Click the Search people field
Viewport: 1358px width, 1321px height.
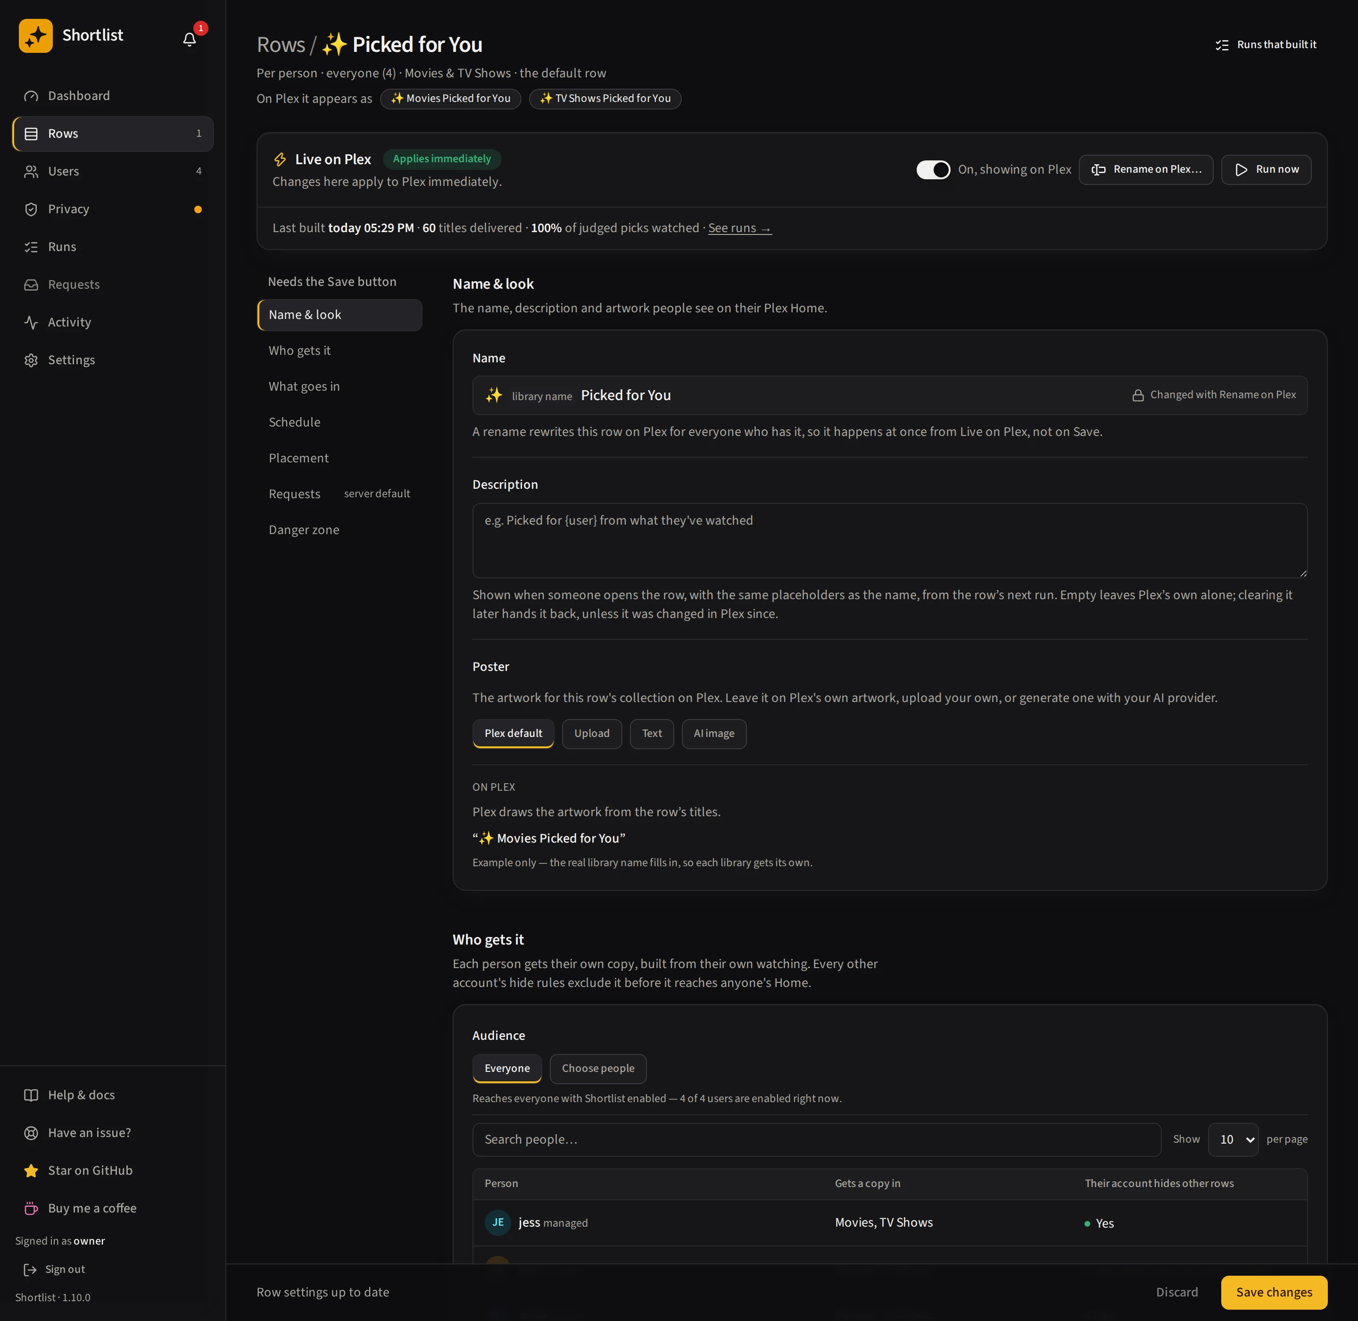pos(816,1139)
